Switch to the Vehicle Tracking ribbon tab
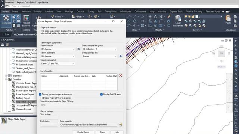The height and width of the screenshot is (134, 239). [x=194, y=12]
